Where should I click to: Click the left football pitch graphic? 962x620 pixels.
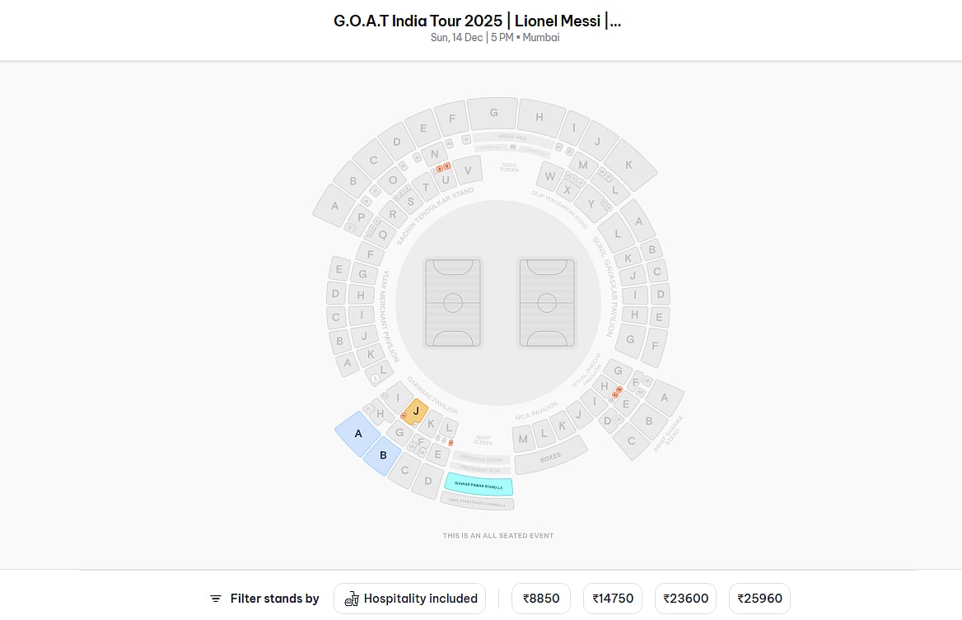click(453, 302)
